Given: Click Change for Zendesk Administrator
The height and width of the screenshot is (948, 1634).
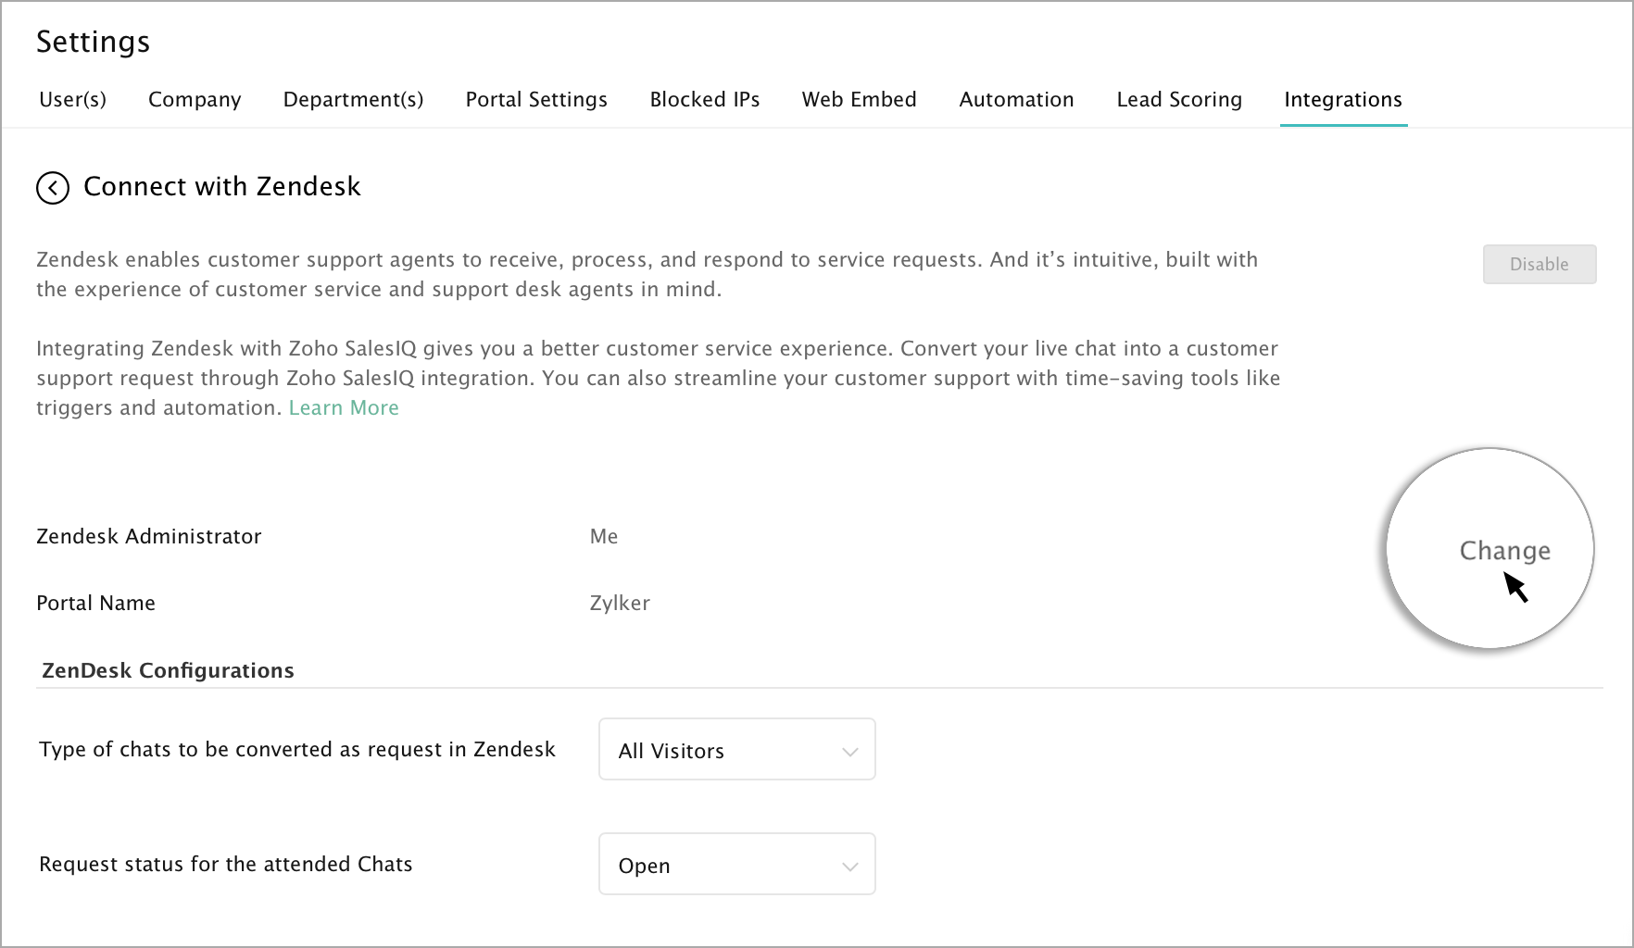Looking at the screenshot, I should tap(1504, 551).
